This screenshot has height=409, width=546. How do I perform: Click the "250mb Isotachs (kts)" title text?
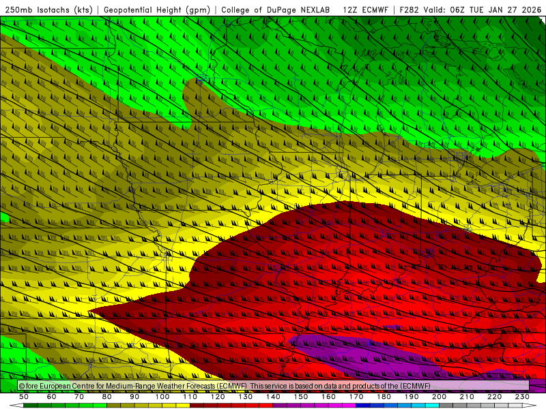pos(49,10)
